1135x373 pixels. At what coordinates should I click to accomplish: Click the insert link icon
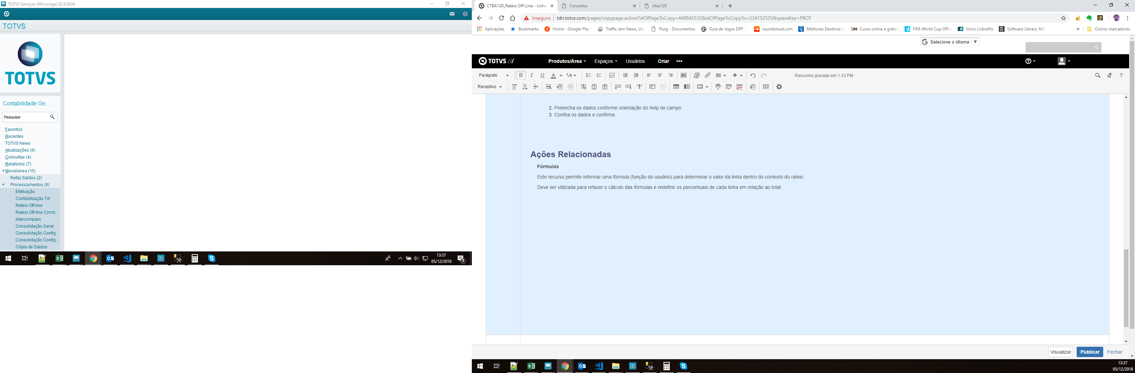(x=708, y=75)
